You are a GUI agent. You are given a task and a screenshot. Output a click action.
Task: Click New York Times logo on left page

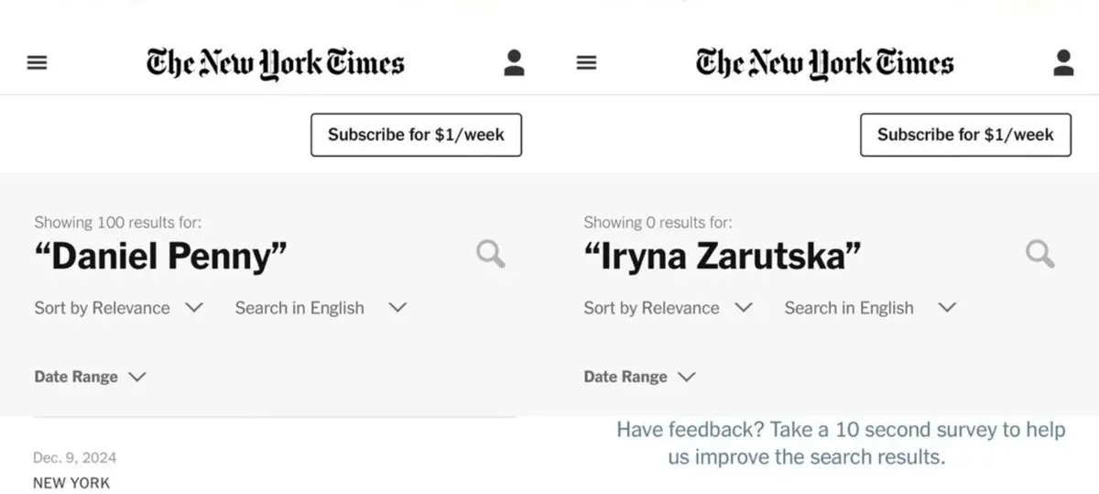pyautogui.click(x=275, y=63)
